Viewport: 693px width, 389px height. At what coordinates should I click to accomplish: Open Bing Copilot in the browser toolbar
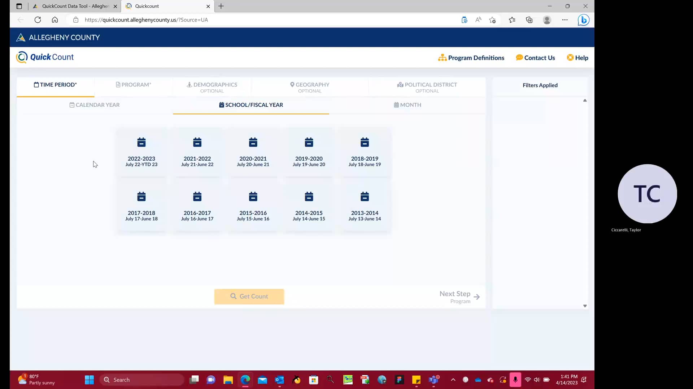click(583, 20)
